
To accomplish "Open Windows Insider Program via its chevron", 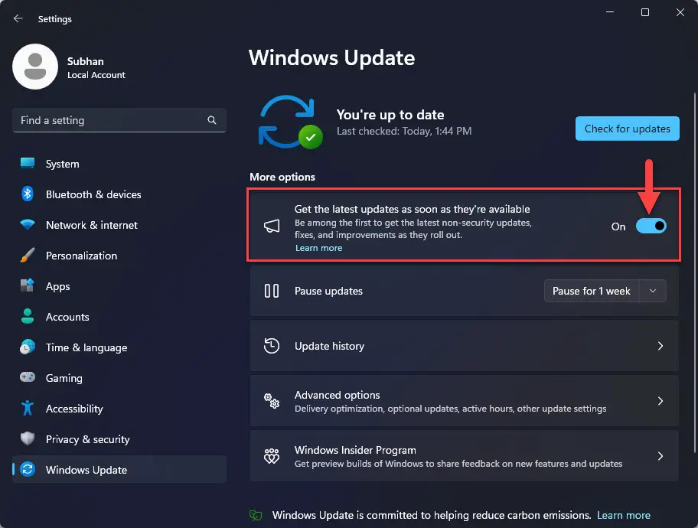I will coord(660,456).
